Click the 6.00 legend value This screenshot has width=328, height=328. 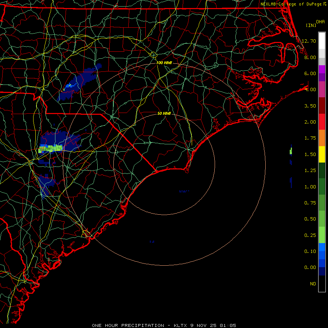pyautogui.click(x=310, y=73)
